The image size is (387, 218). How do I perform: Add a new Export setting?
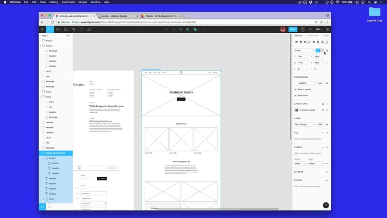pyautogui.click(x=327, y=180)
